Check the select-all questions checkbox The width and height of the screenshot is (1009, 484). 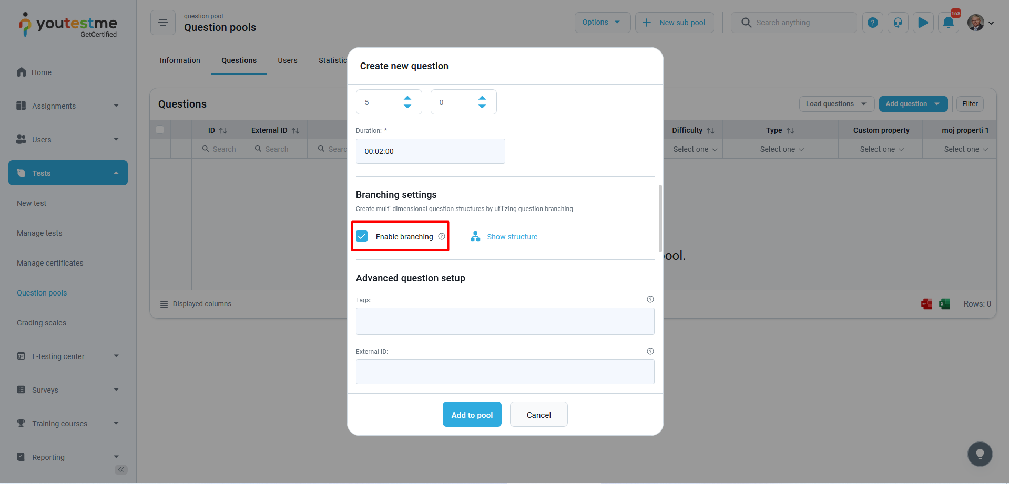[160, 130]
